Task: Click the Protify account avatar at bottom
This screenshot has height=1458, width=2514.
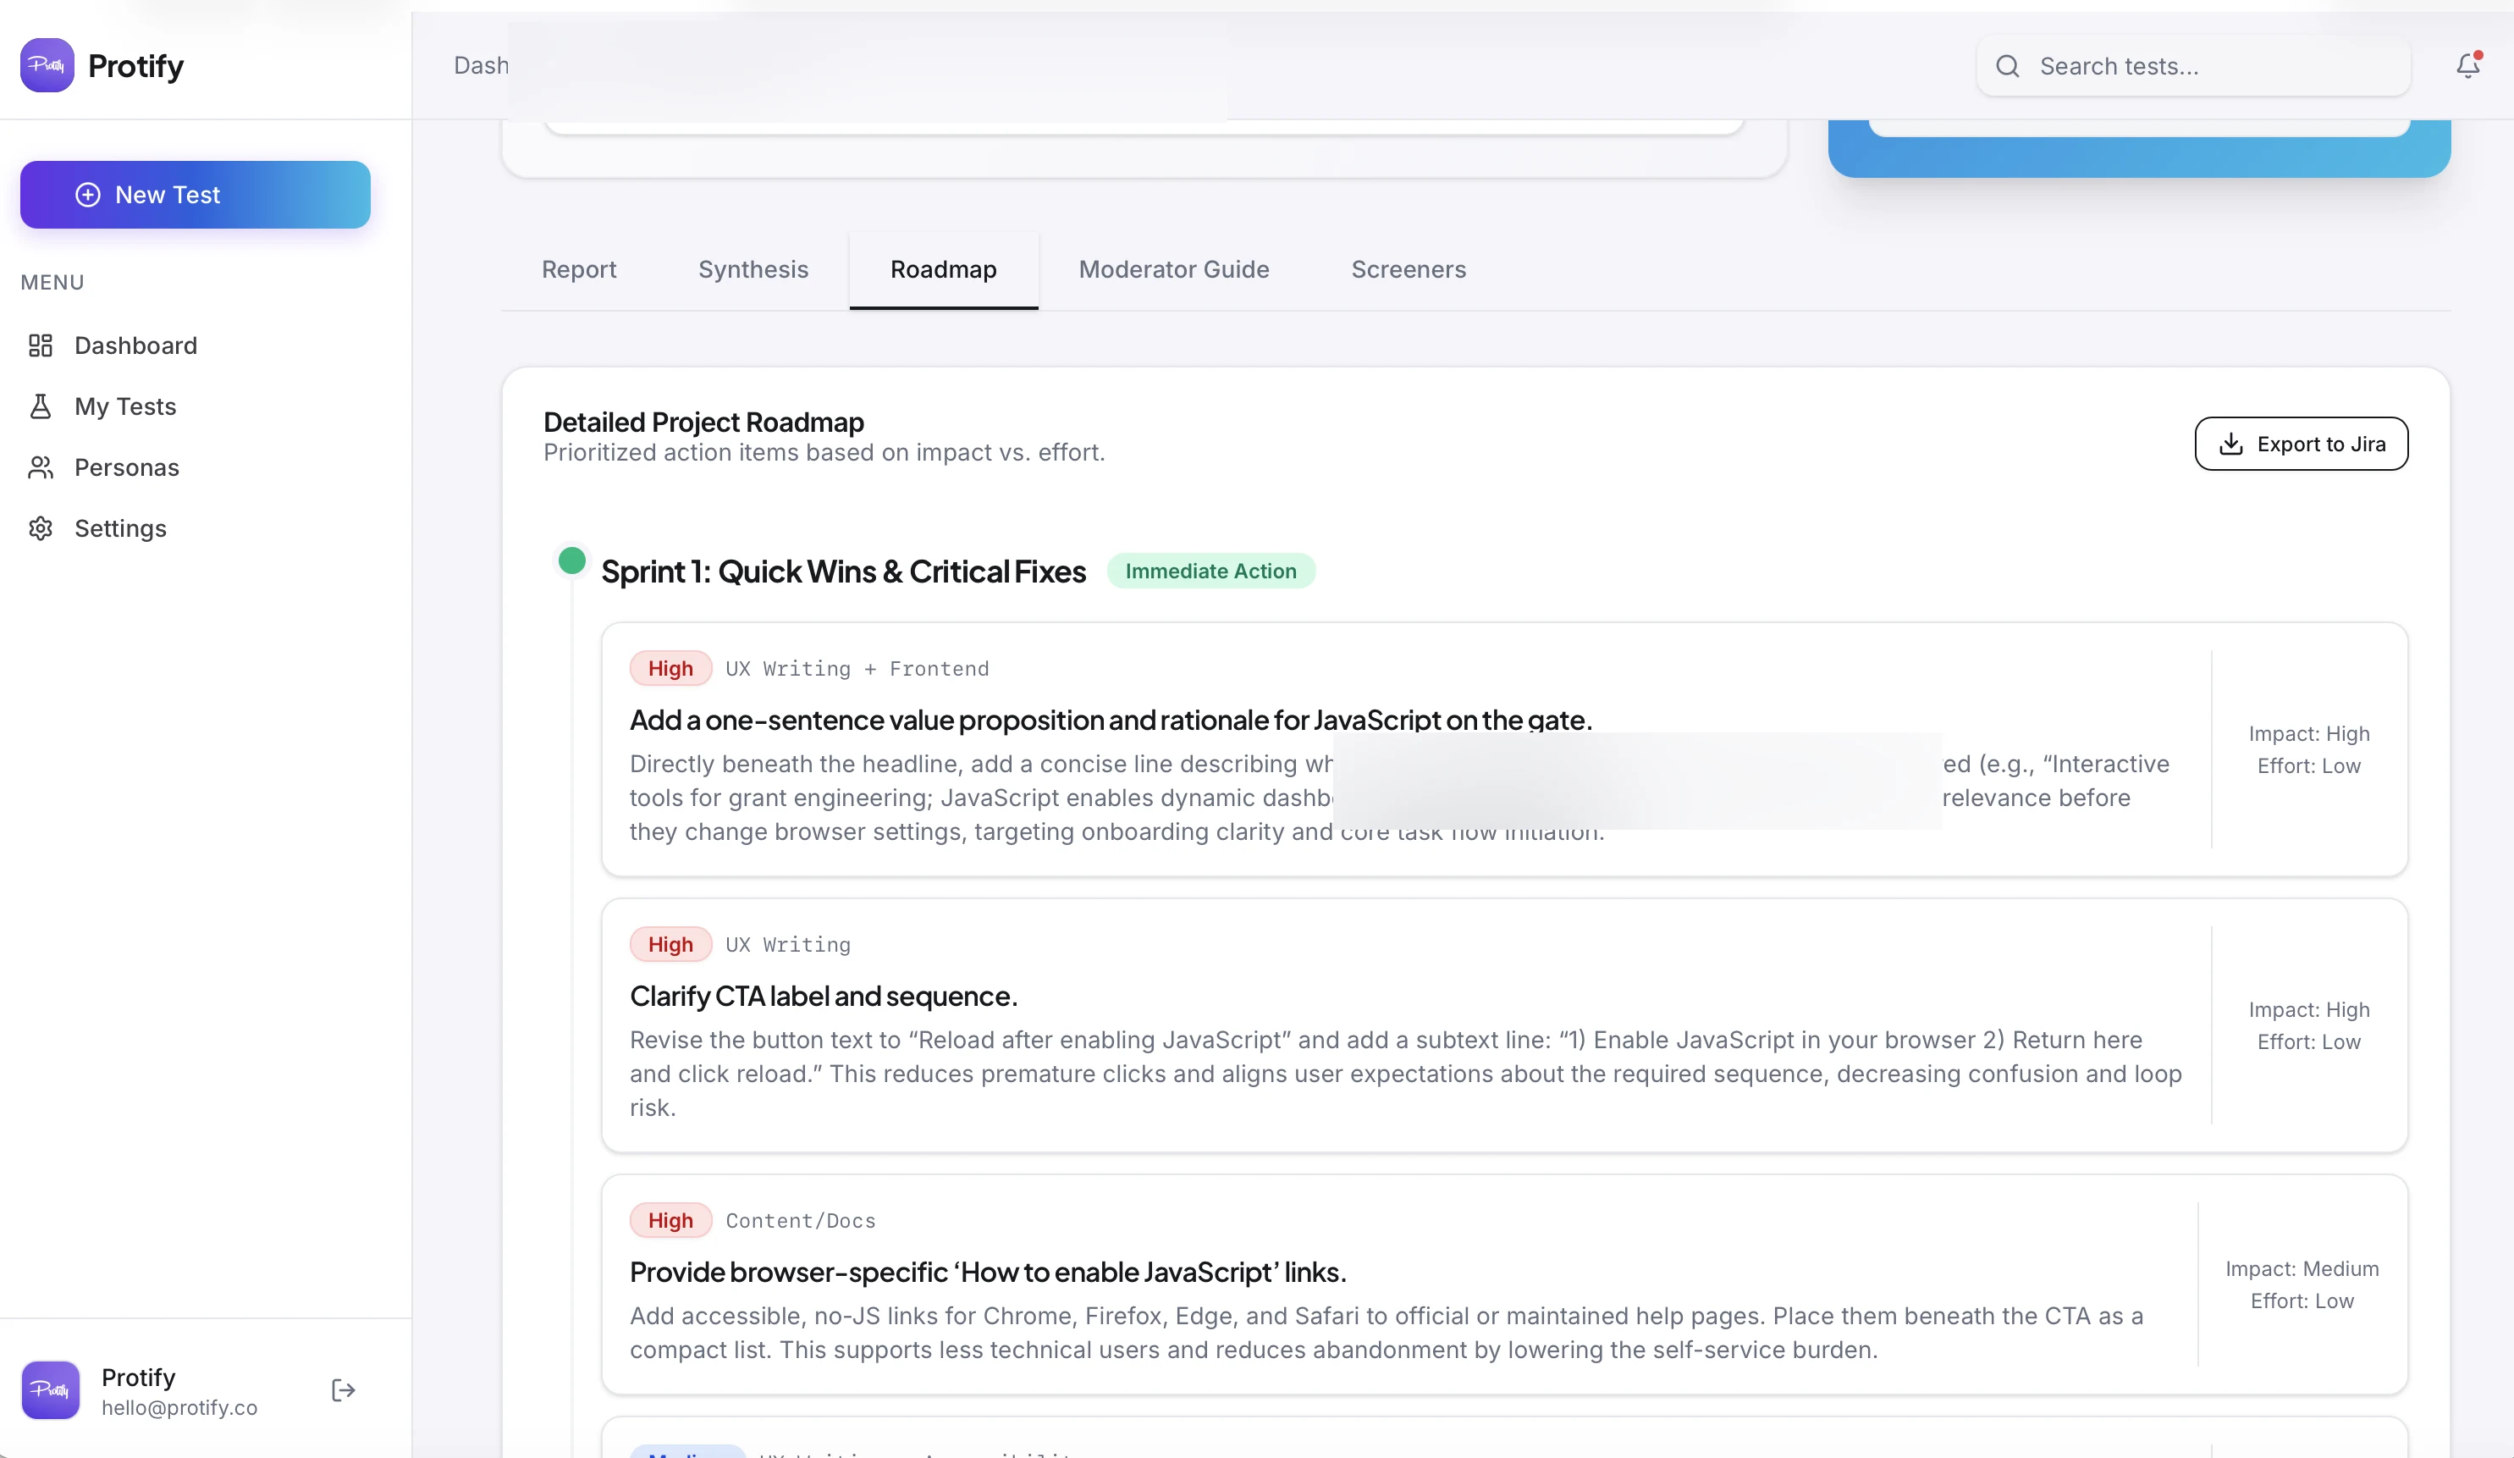Action: pos(51,1390)
